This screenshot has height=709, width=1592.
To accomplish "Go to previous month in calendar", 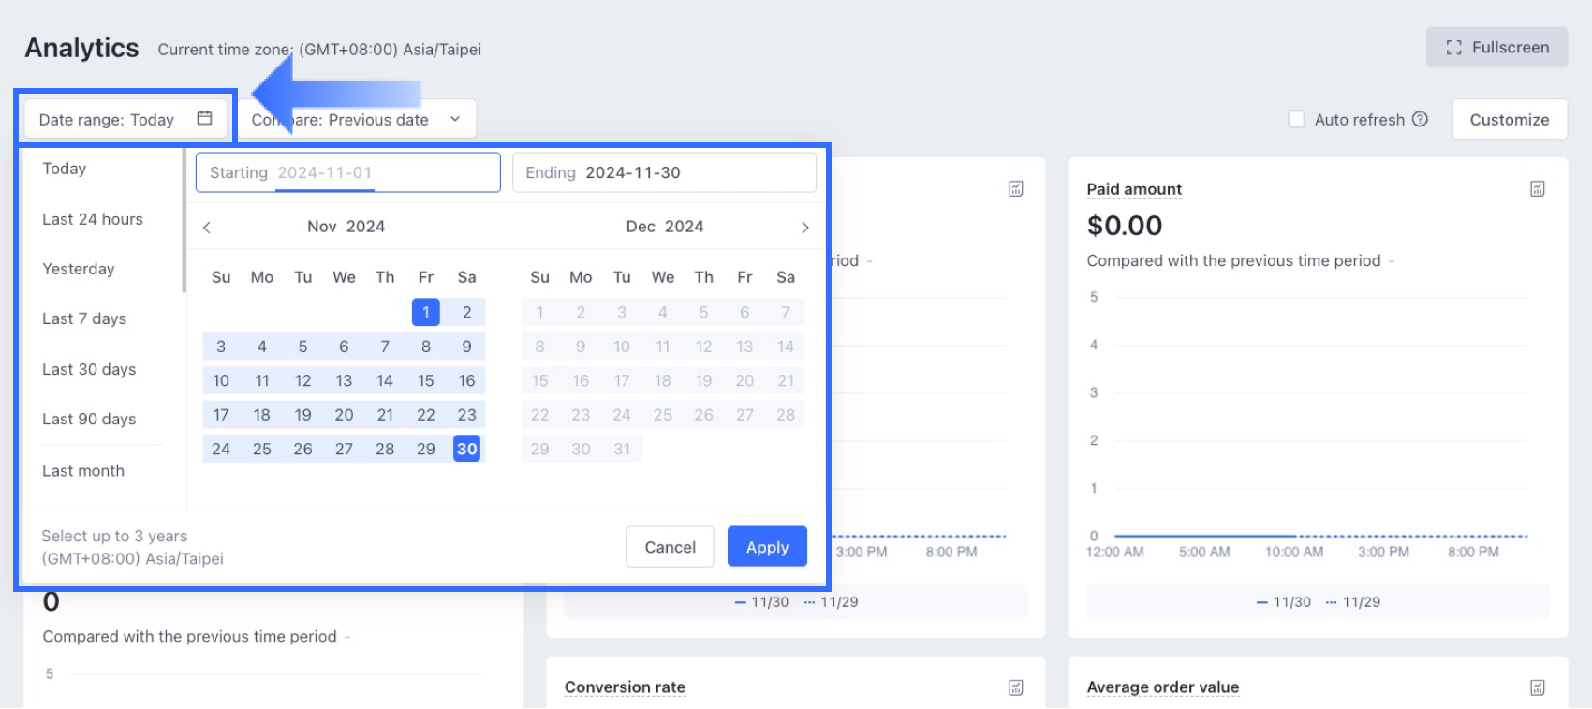I will (x=207, y=228).
